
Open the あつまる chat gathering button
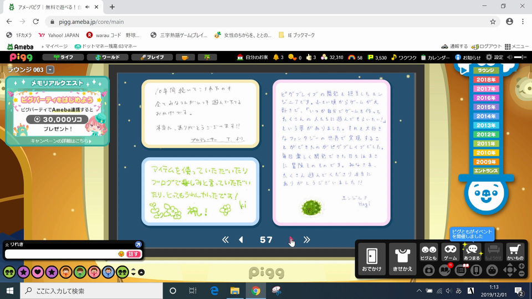click(472, 252)
